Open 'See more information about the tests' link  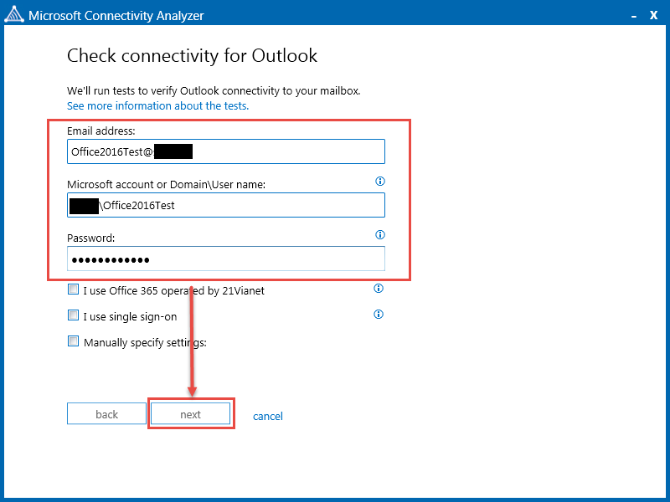(157, 106)
